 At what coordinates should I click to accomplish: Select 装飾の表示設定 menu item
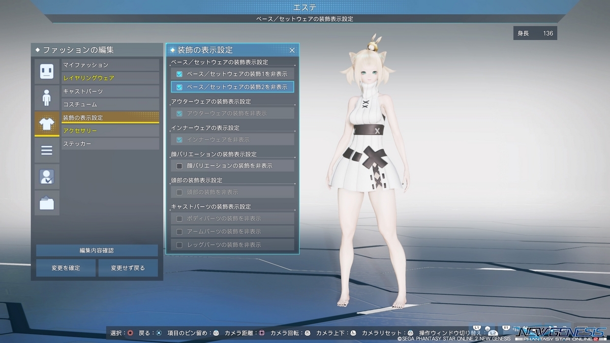110,118
